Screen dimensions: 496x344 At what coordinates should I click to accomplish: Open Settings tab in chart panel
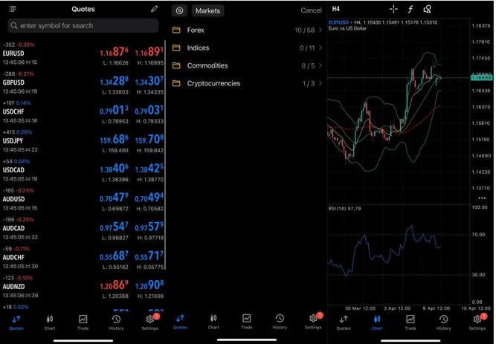click(x=477, y=322)
